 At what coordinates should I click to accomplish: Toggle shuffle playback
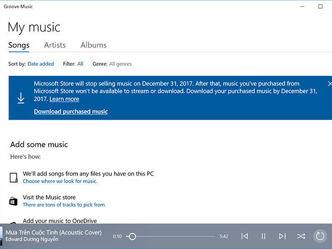tap(301, 236)
